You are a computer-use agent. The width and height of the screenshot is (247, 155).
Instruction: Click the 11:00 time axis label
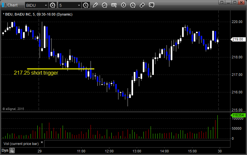pyautogui.click(x=81, y=151)
